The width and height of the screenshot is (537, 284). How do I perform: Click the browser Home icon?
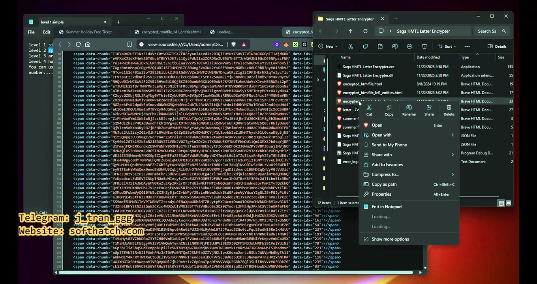tap(88, 45)
